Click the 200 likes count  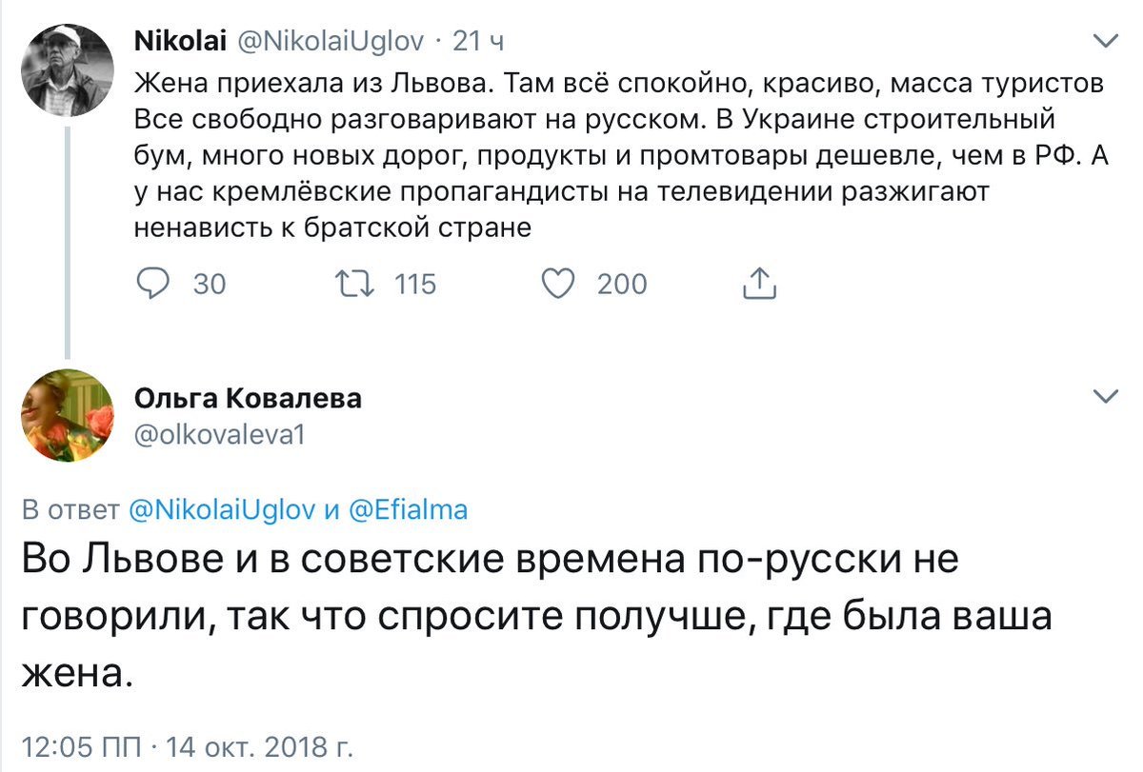tap(621, 284)
